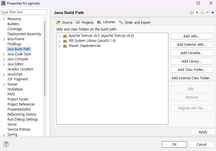Expand the Maven Dependencies entry

click(x=60, y=46)
